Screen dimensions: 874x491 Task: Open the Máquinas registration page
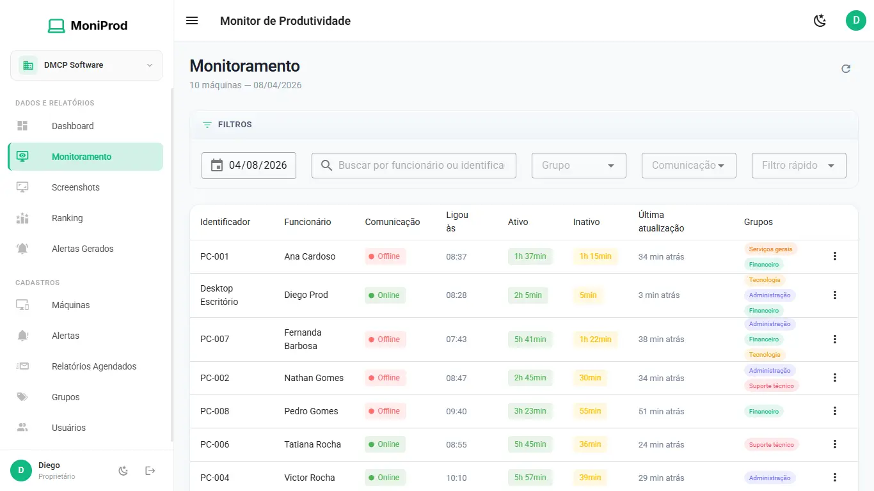coord(70,305)
